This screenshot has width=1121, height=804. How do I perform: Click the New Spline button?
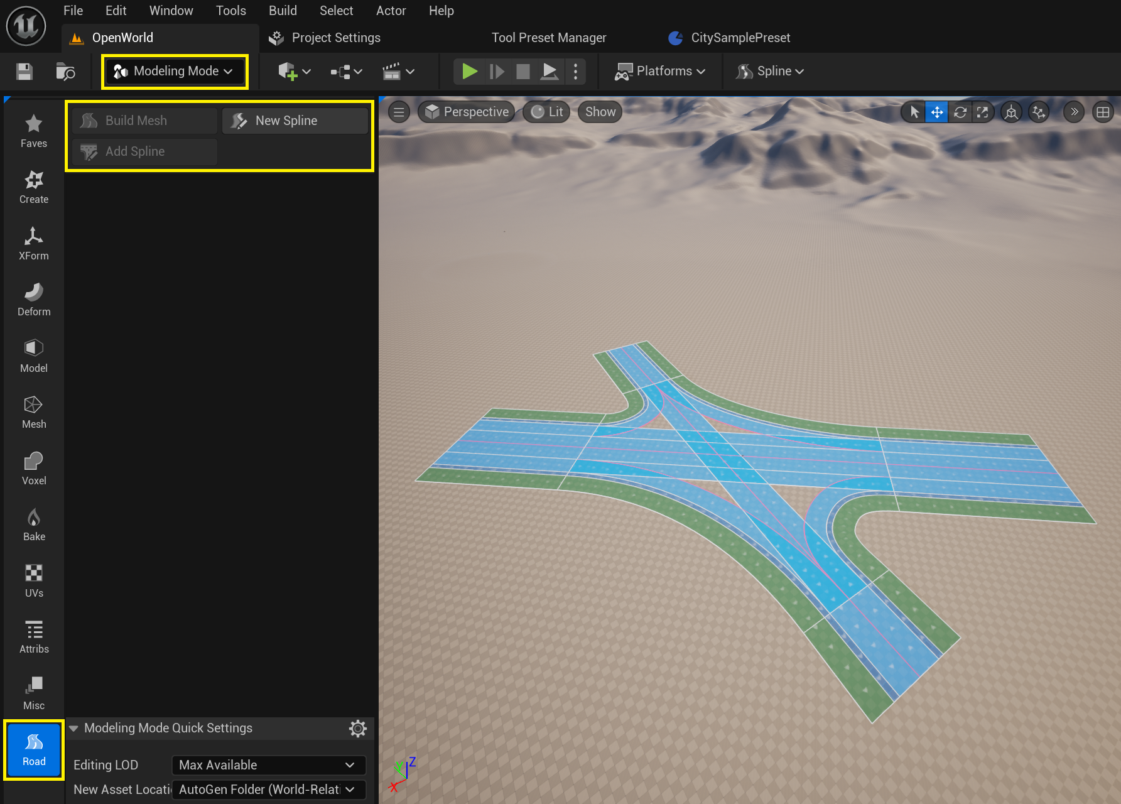[x=295, y=121]
